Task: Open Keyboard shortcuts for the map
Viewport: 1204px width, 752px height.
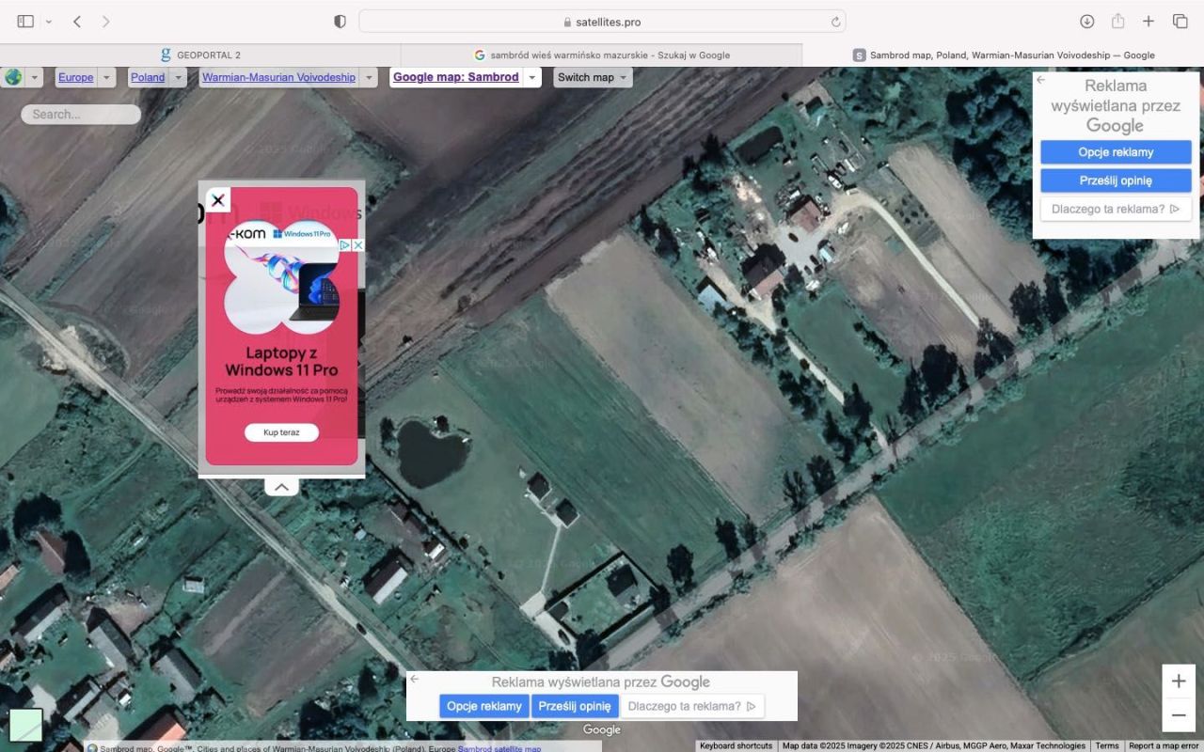Action: click(x=736, y=746)
